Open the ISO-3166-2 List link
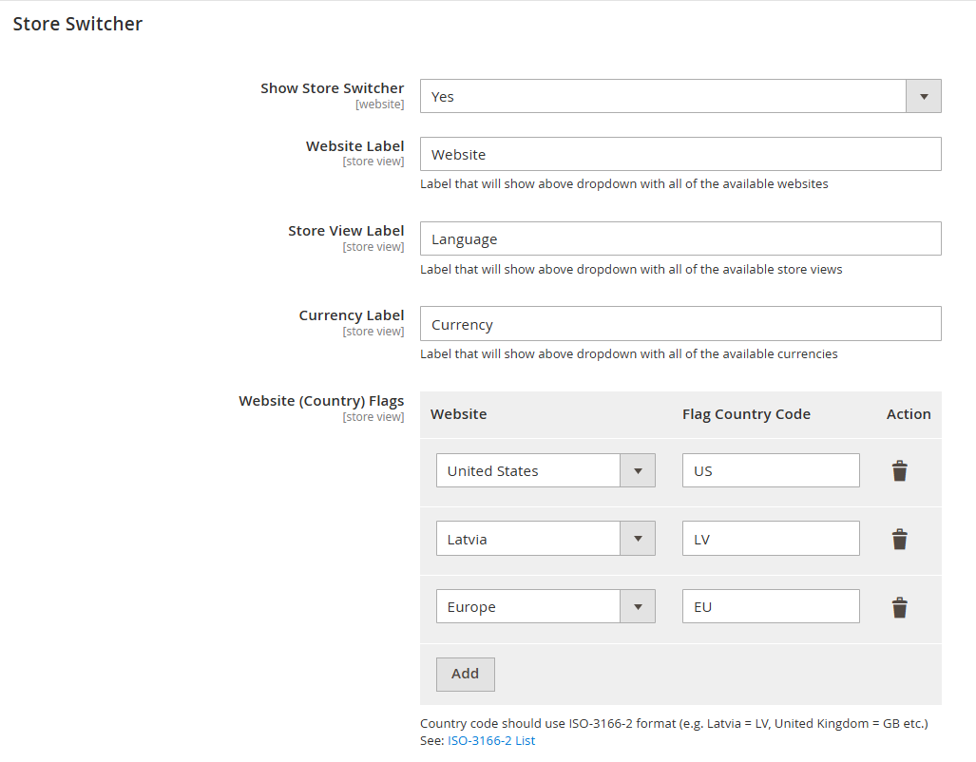This screenshot has width=976, height=762. coord(490,740)
